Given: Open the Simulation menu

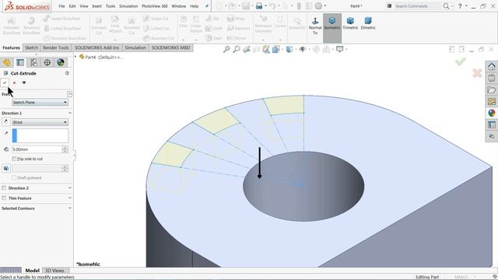Looking at the screenshot, I should pyautogui.click(x=128, y=6).
